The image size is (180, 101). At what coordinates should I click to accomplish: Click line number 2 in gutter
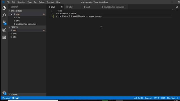(52, 14)
